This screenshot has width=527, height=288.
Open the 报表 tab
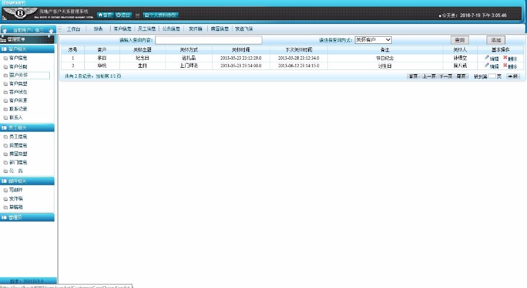point(98,29)
